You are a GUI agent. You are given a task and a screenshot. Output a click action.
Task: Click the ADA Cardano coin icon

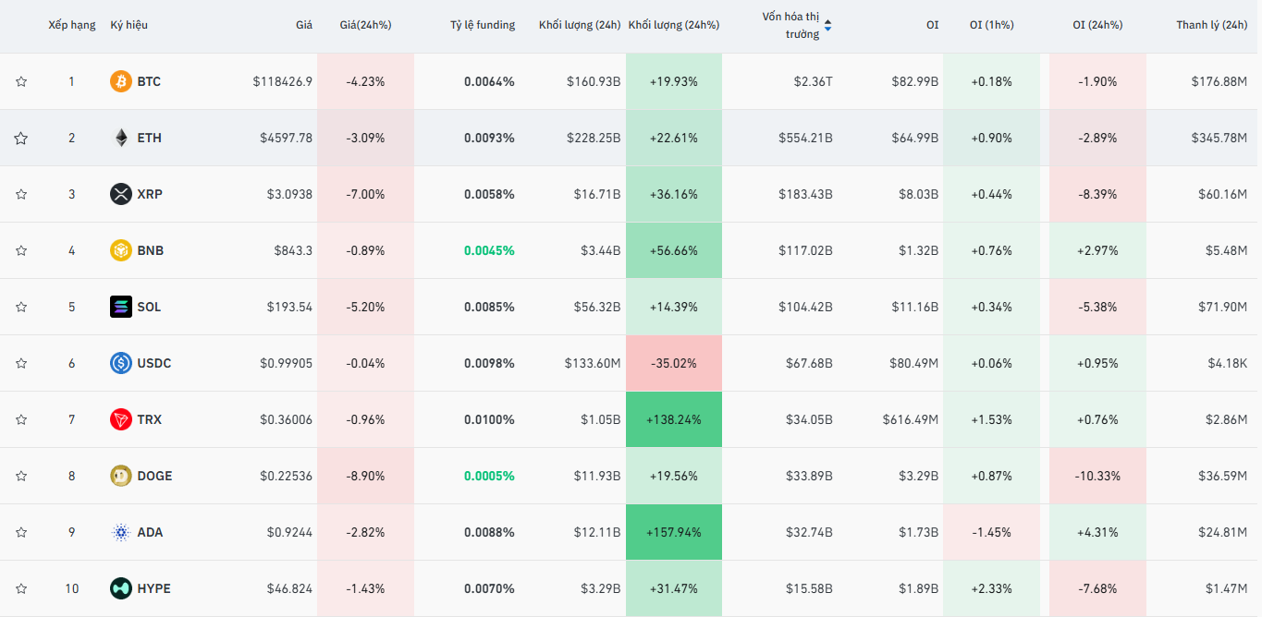pos(121,532)
